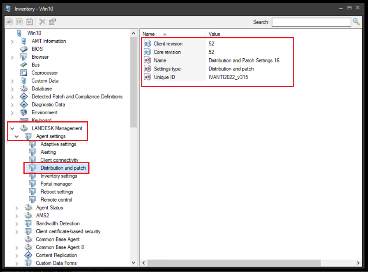This screenshot has height=272, width=368.
Task: Click the '011' integer attribute toolbar icon
Action: click(19, 22)
